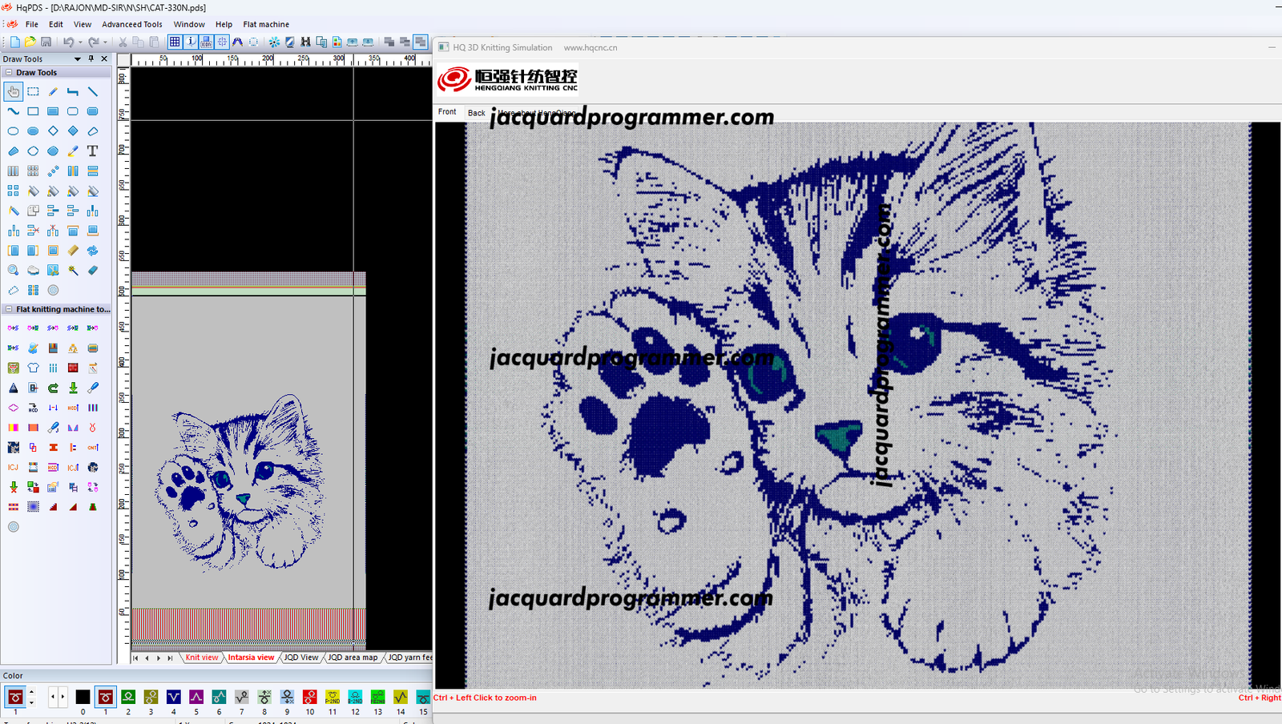This screenshot has width=1282, height=724.
Task: Switch to the JQD View tab
Action: (x=300, y=658)
